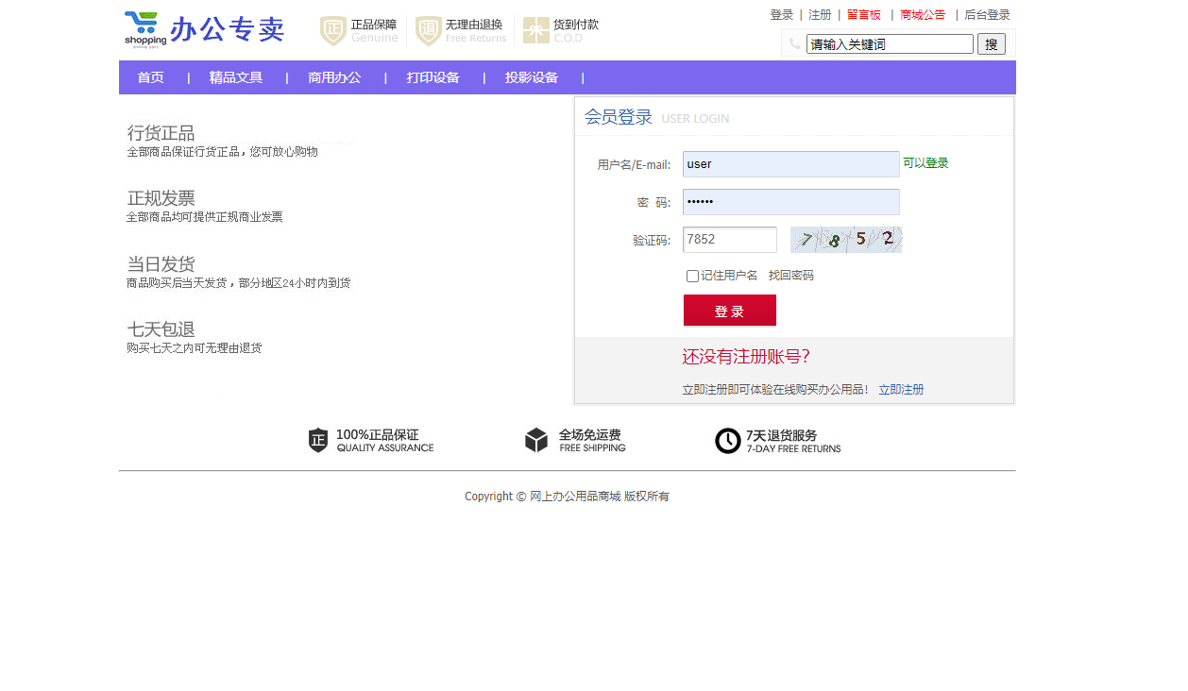
Task: Click the 正品保障 genuine guarantee badge icon
Action: (332, 30)
